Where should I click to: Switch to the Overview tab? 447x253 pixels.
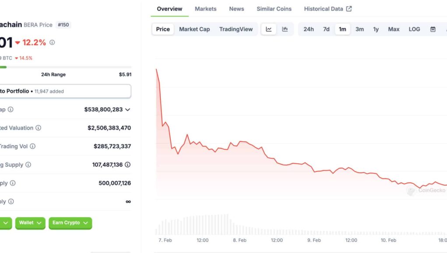coord(169,9)
